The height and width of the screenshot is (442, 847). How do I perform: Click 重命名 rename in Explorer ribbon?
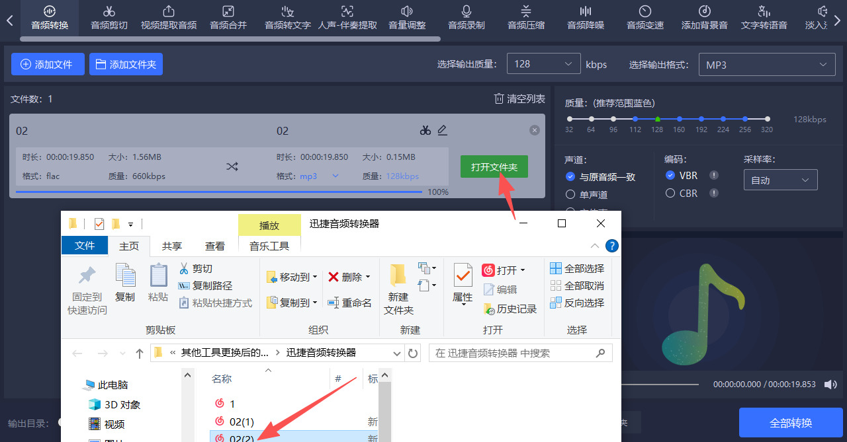point(350,303)
